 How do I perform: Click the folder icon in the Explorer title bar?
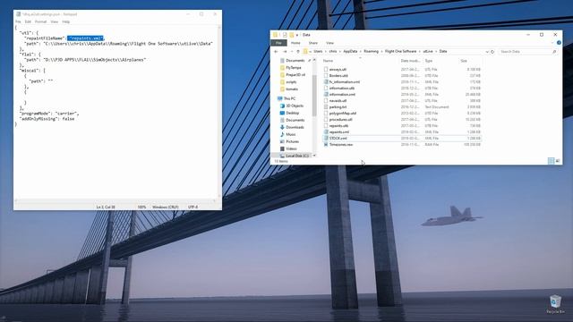pos(276,35)
